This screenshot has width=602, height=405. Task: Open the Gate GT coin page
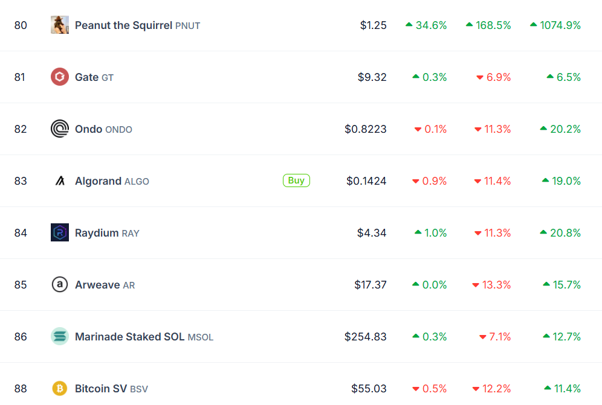[x=94, y=77]
